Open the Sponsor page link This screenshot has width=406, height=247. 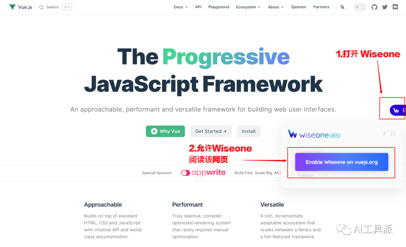[298, 7]
